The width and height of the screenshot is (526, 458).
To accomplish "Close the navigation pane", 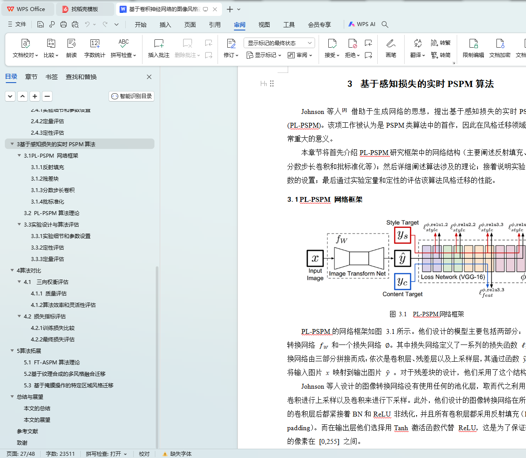I will [x=149, y=77].
